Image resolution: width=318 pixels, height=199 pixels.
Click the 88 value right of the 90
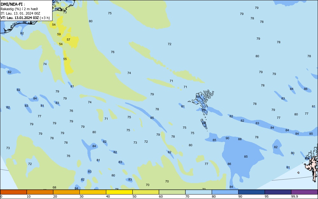point(240,139)
